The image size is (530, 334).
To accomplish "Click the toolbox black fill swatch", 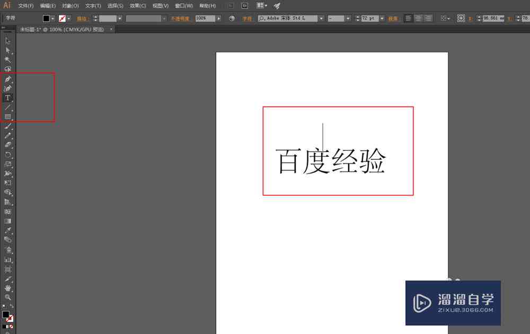I will 5,314.
